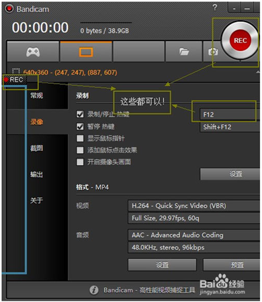Click the H.264 Quick Sync Video codec text

[x=179, y=206]
